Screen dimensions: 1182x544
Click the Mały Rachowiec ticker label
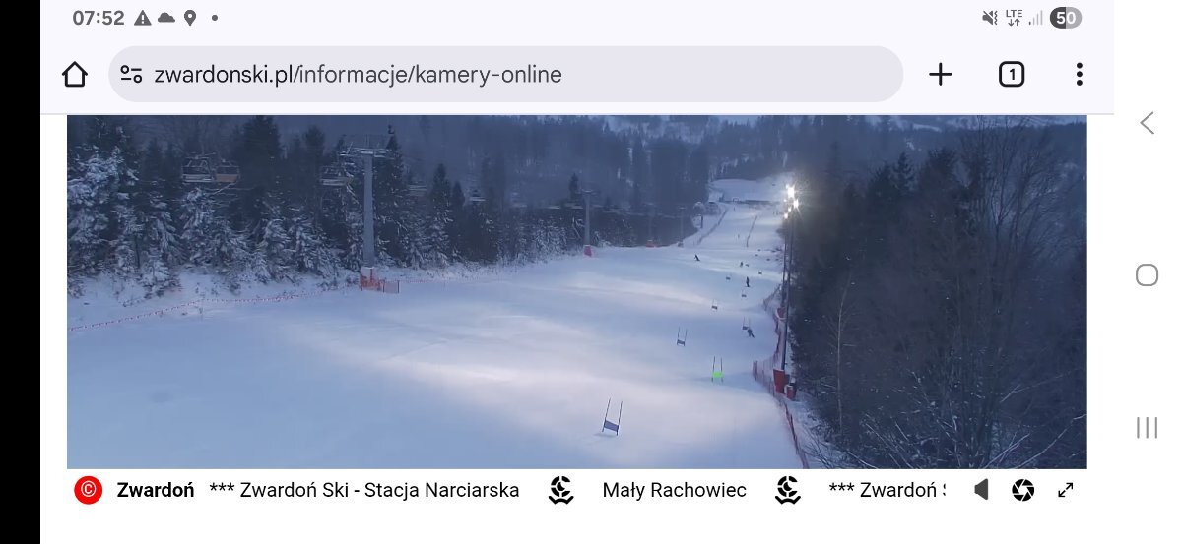click(x=675, y=490)
